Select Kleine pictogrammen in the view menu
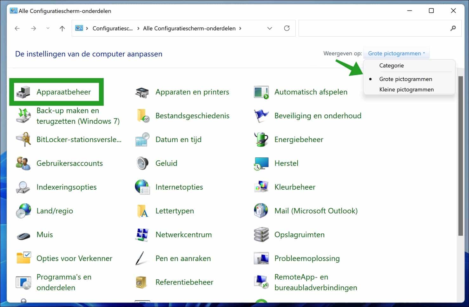This screenshot has width=469, height=307. [406, 89]
